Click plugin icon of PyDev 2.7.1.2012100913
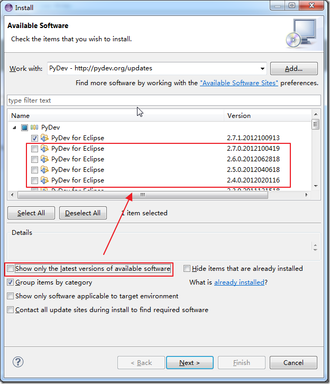Screen dimensions: 330x384 coord(44,138)
